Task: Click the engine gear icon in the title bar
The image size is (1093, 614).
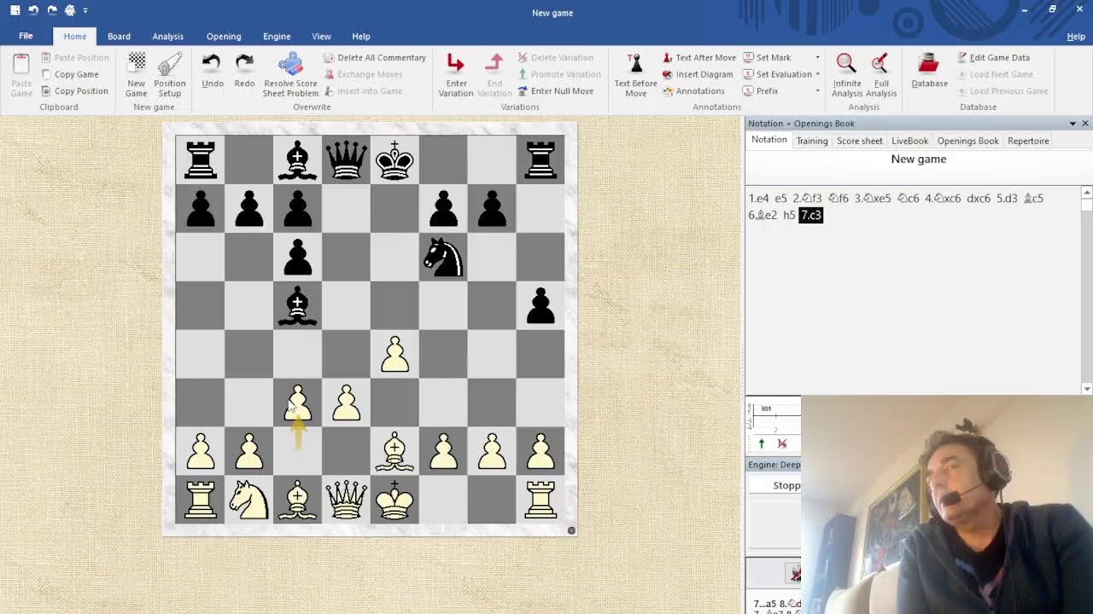Action: click(70, 10)
